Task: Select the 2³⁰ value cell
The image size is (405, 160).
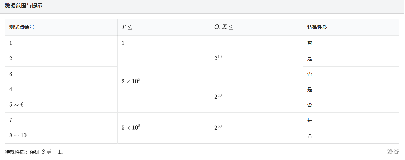Action: point(218,97)
